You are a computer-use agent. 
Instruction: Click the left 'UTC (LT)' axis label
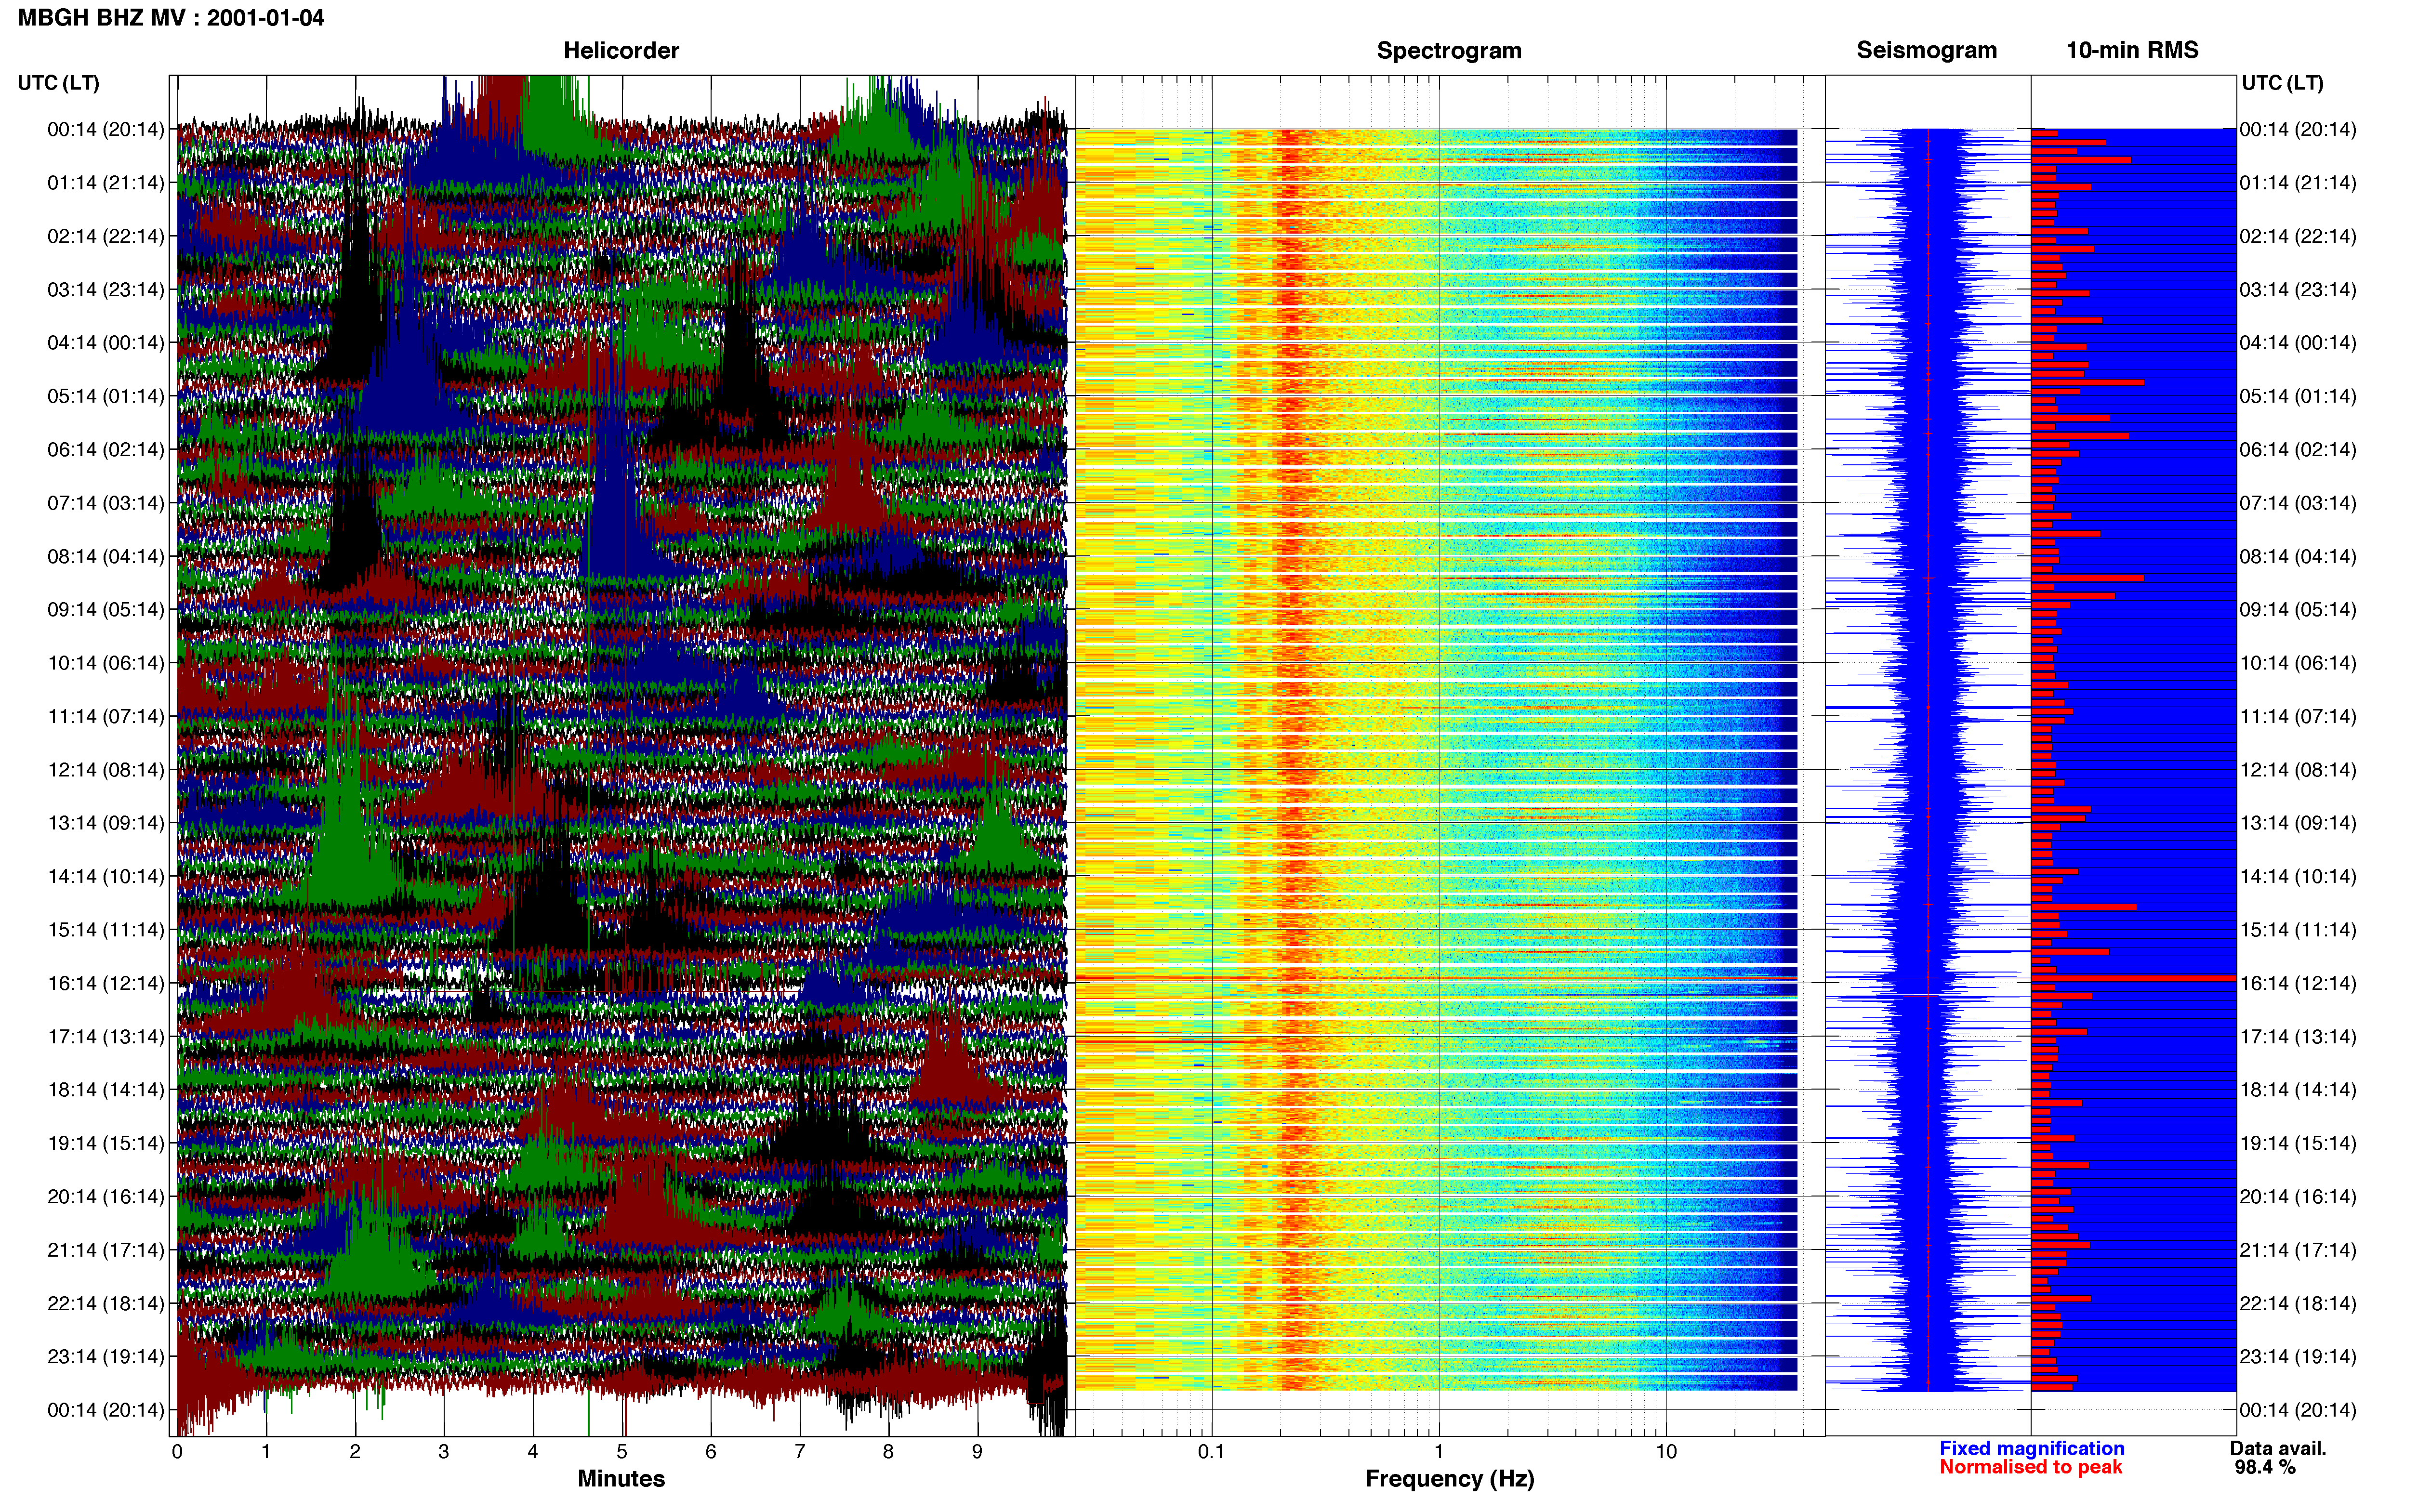(x=59, y=83)
